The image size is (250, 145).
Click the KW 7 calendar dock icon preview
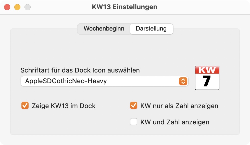tap(207, 78)
